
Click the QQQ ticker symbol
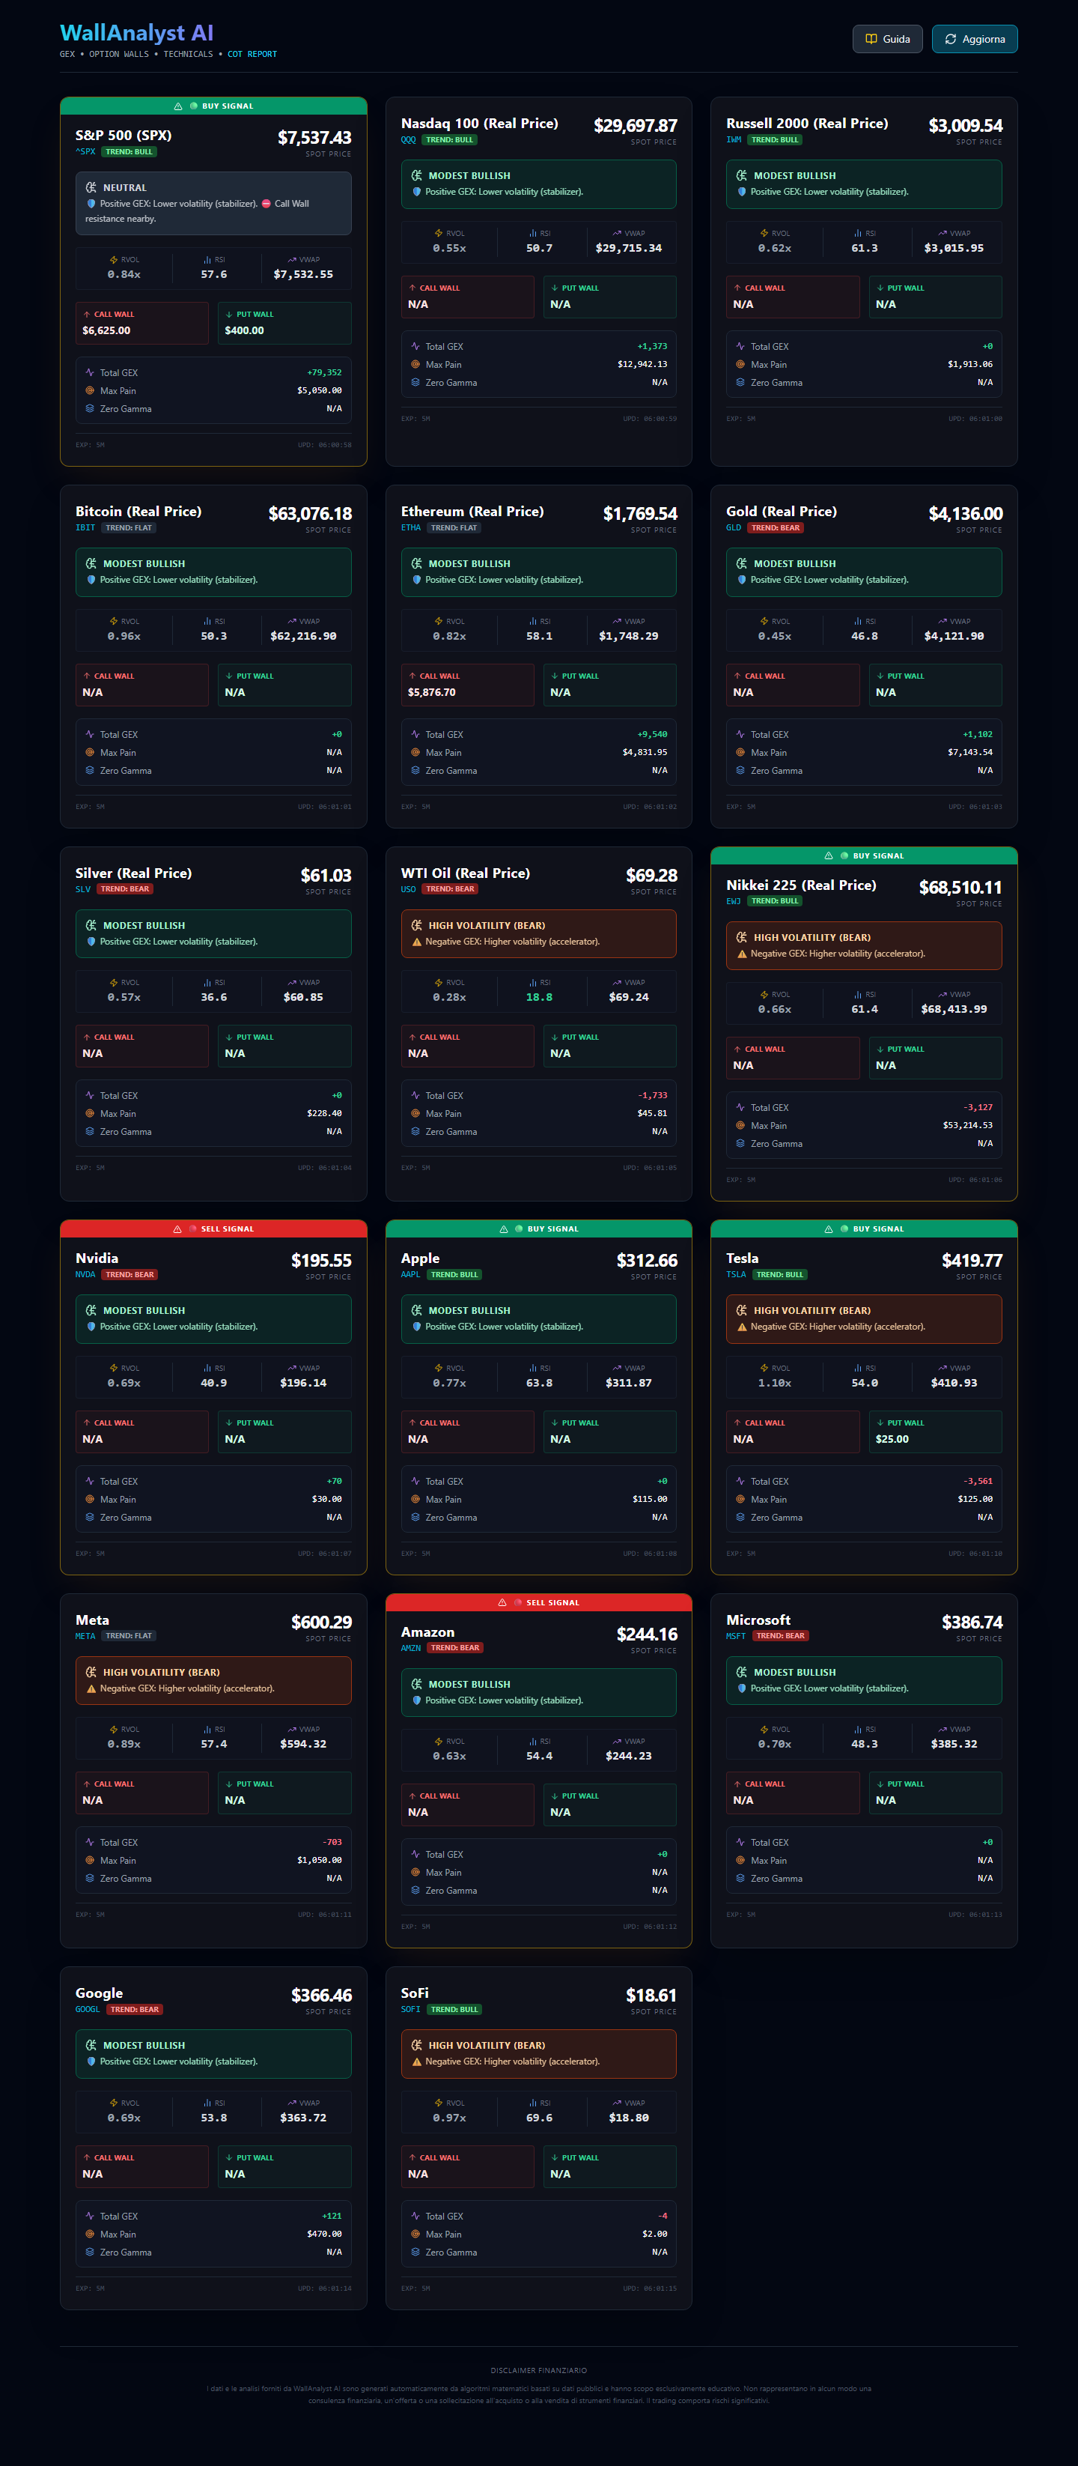[409, 140]
